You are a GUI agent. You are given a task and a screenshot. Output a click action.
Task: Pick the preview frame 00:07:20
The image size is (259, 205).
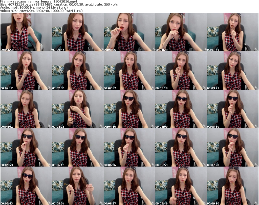point(233,147)
